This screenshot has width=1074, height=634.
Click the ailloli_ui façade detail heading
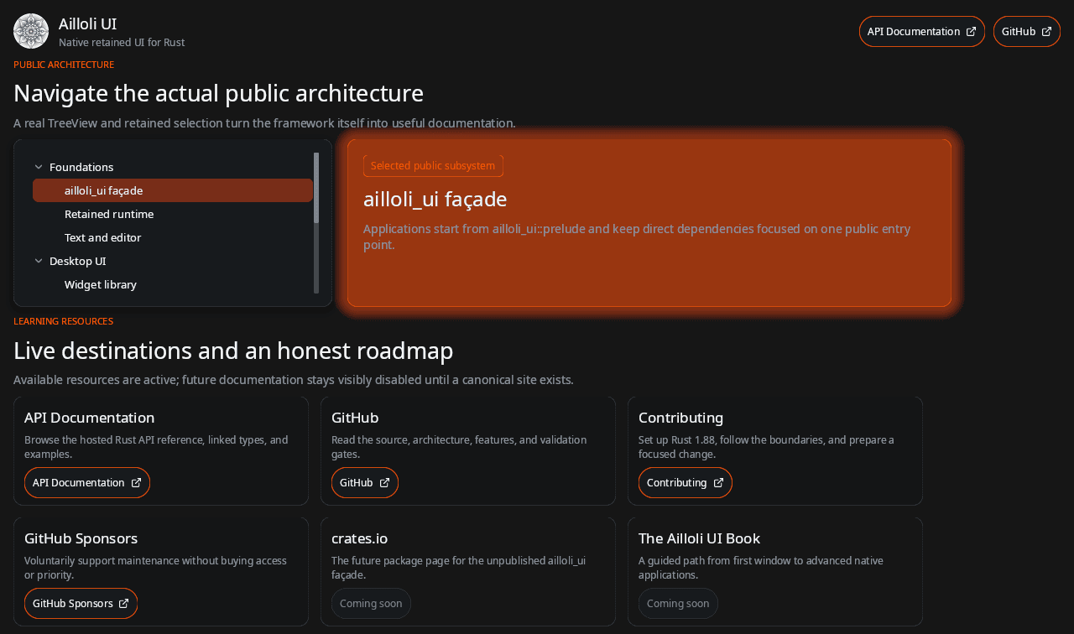coord(435,200)
